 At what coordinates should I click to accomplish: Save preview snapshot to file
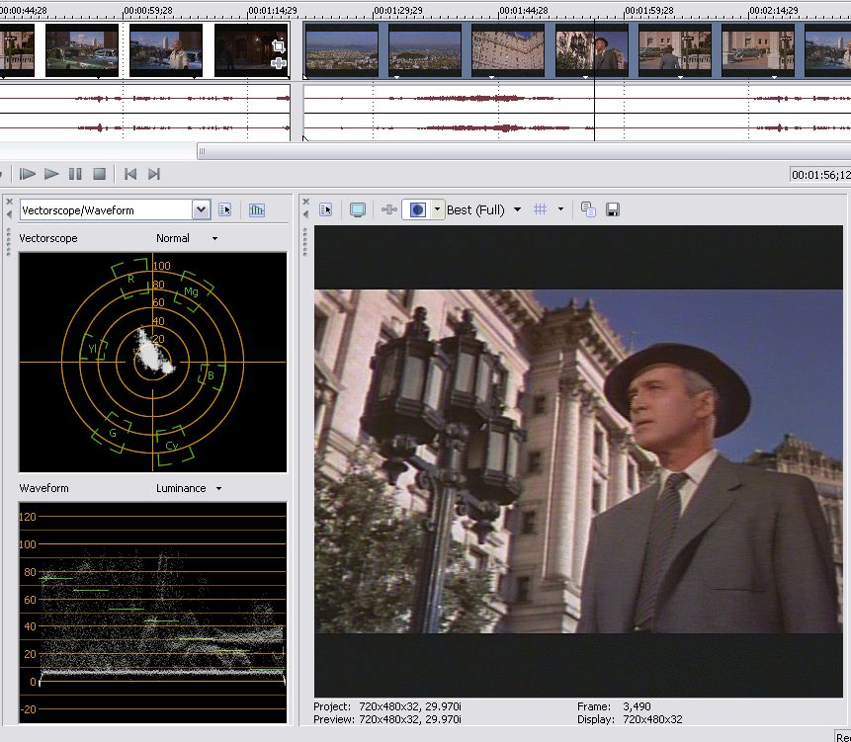click(x=613, y=209)
